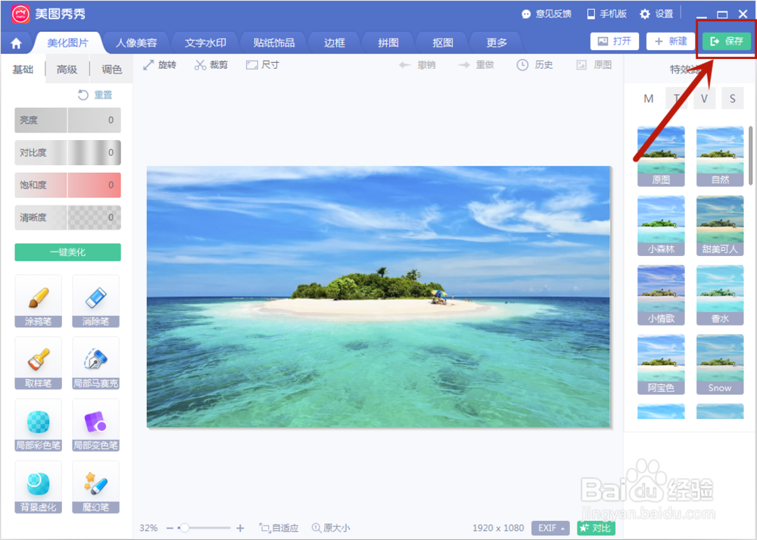The height and width of the screenshot is (540, 757).
Task: Click the 保存 save button
Action: coord(725,42)
